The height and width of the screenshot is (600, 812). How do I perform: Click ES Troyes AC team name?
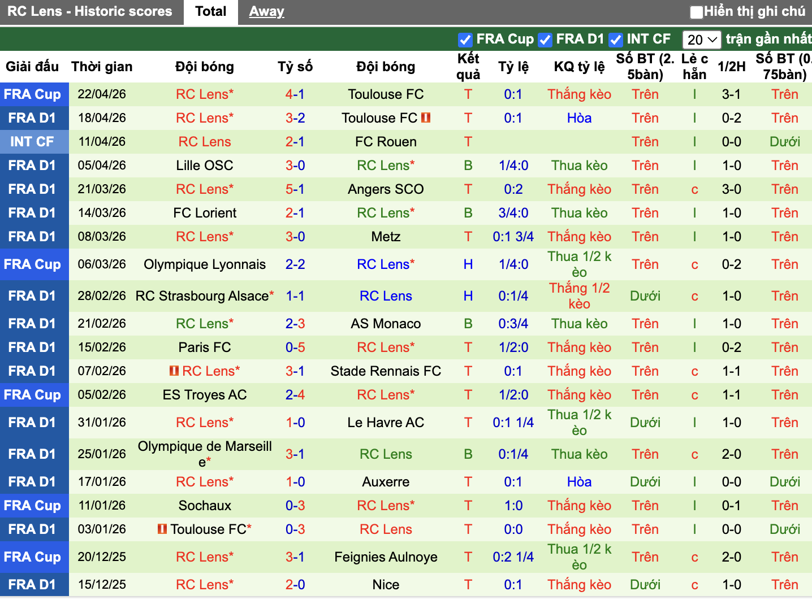[205, 395]
